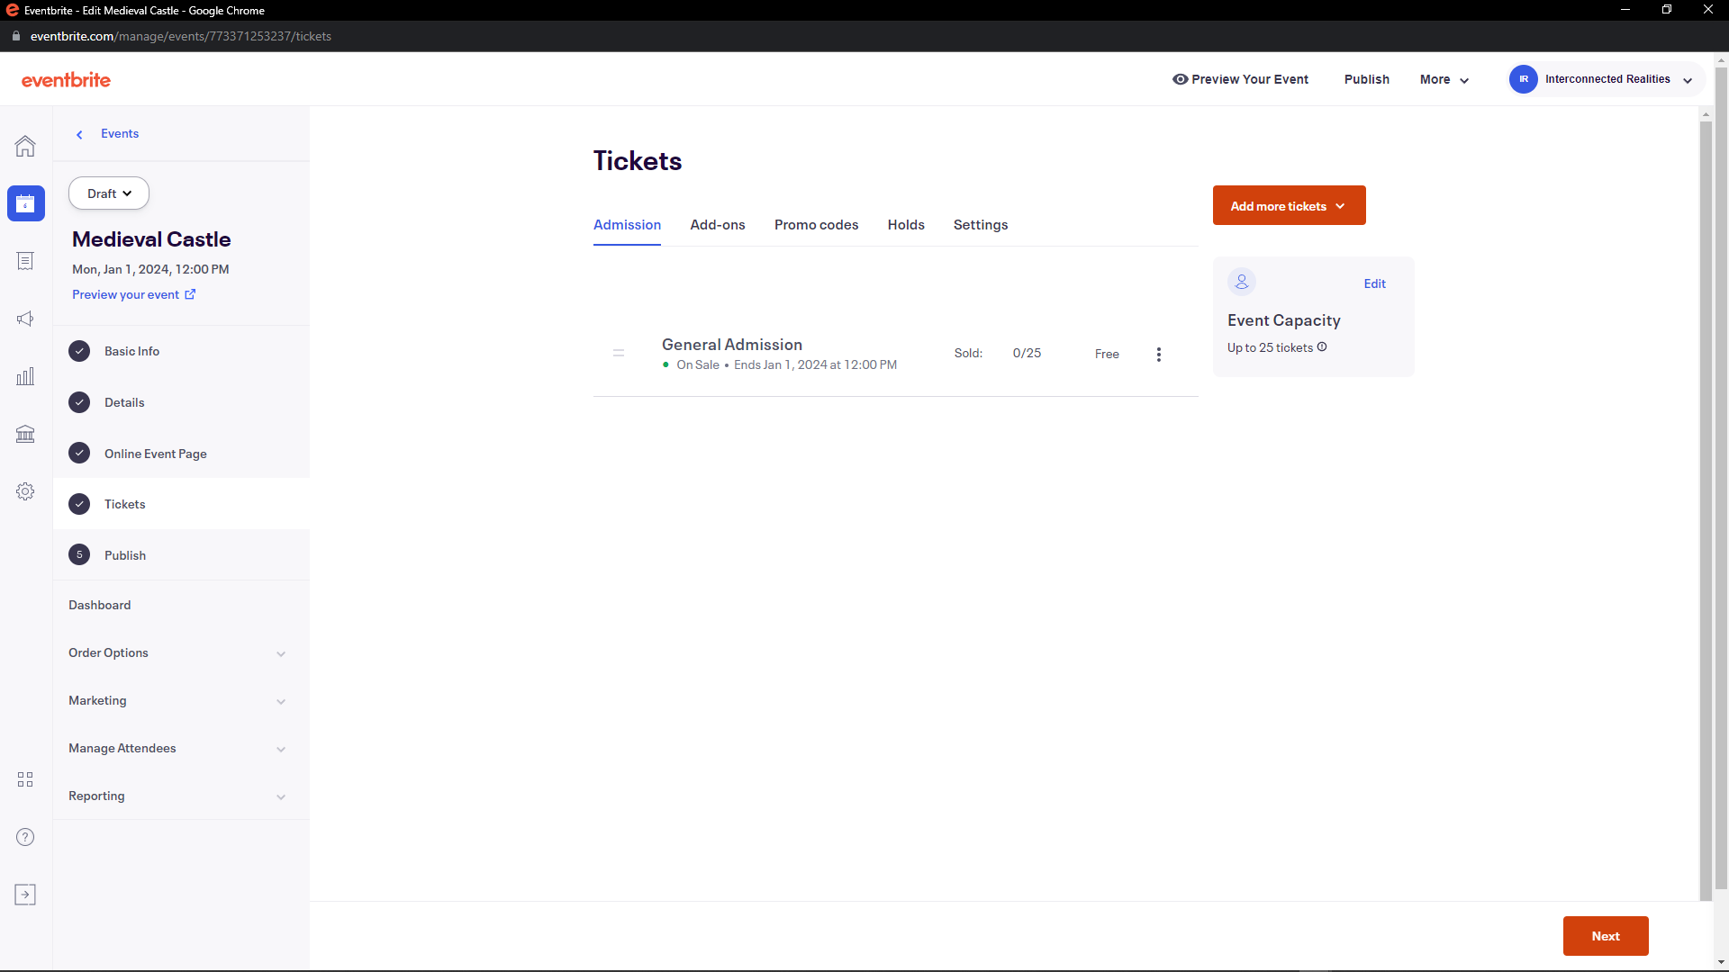1729x972 pixels.
Task: Edit the Event Capacity settings
Action: (x=1374, y=283)
